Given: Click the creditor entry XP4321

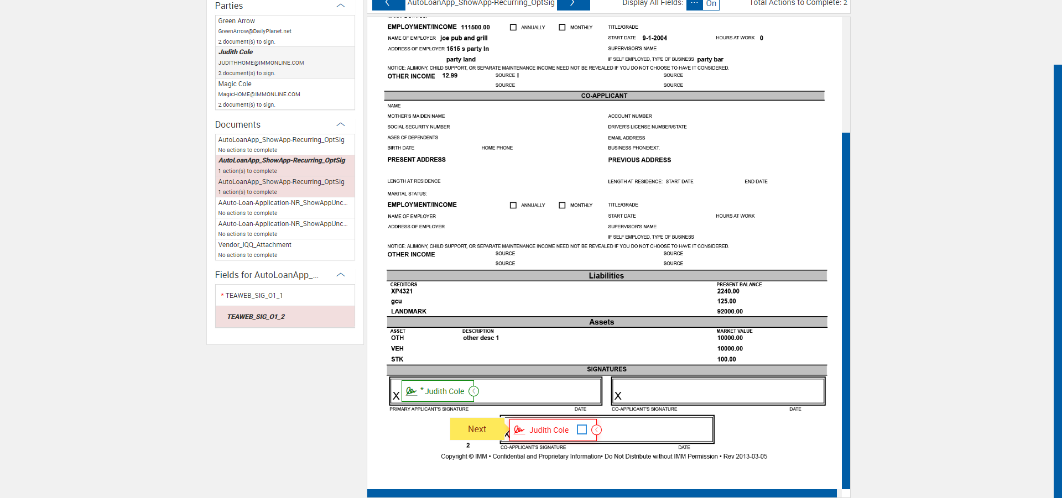Looking at the screenshot, I should point(402,291).
